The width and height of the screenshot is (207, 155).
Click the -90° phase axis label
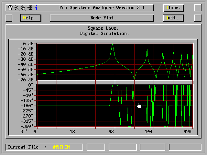(28, 96)
